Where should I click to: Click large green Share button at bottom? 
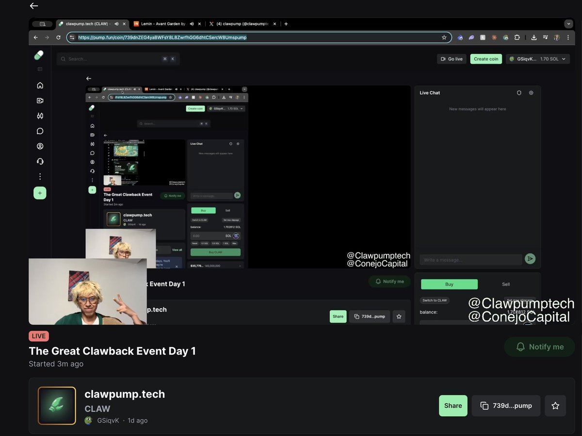[453, 405]
